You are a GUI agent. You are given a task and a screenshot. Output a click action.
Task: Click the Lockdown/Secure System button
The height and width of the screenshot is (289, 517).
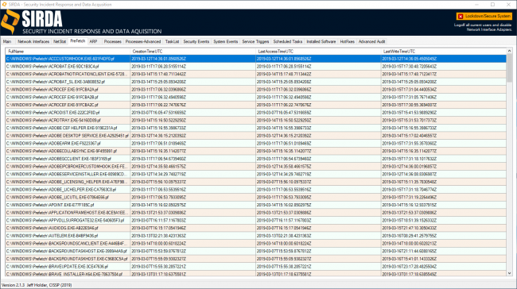(484, 16)
